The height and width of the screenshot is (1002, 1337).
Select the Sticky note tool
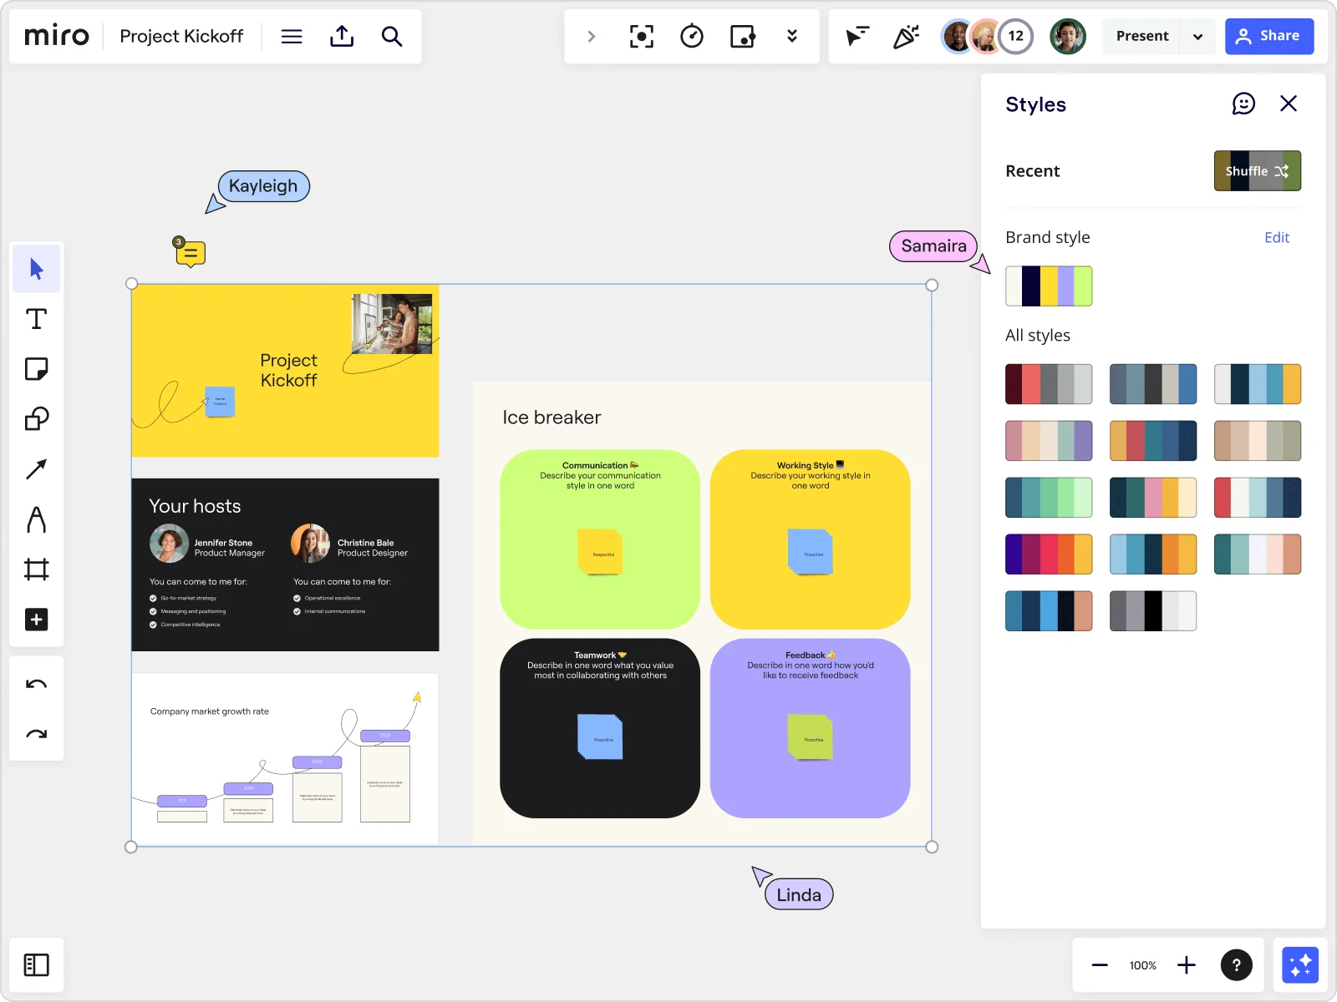36,369
